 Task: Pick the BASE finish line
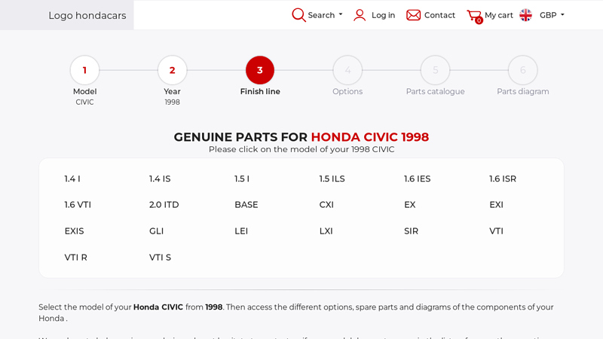(x=246, y=205)
